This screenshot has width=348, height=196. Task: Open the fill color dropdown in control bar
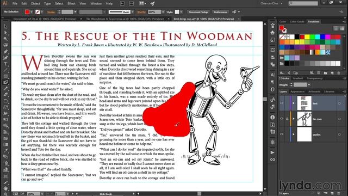coord(32,12)
